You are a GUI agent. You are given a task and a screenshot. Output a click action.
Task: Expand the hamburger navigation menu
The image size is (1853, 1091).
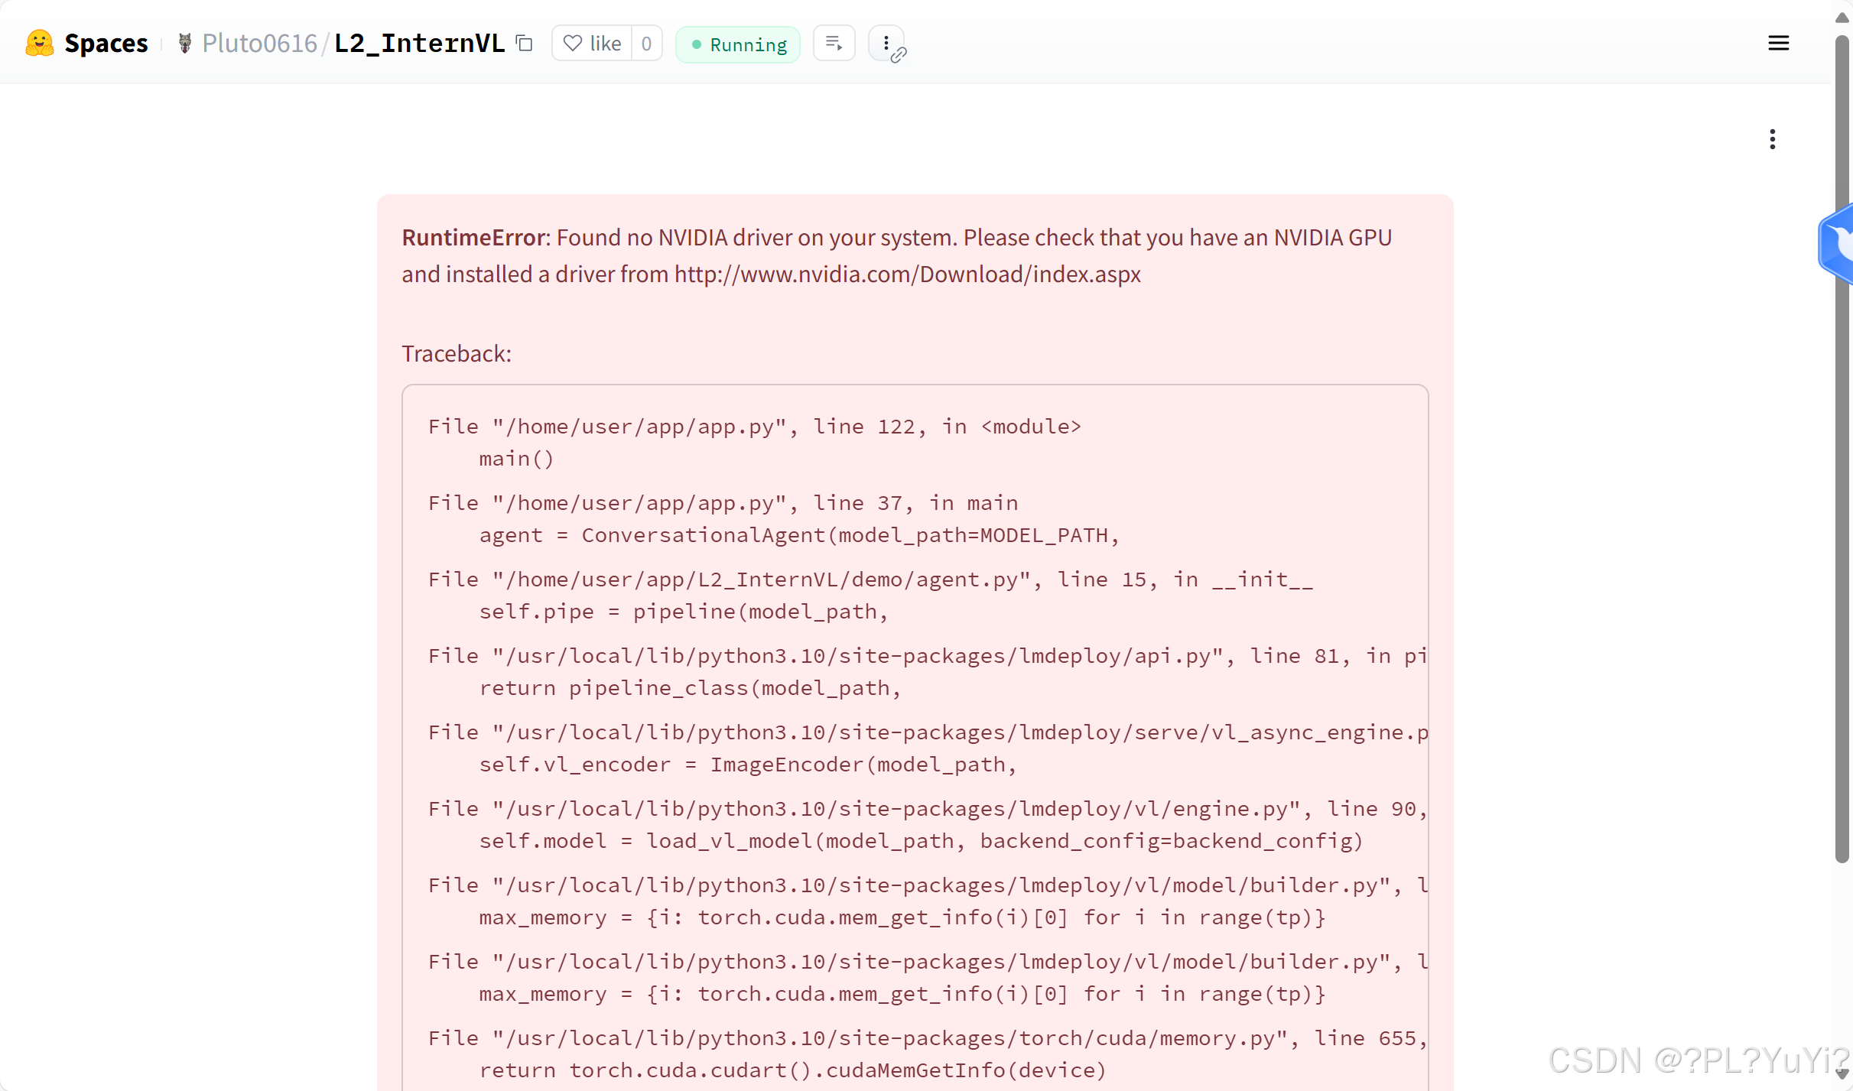1778,44
